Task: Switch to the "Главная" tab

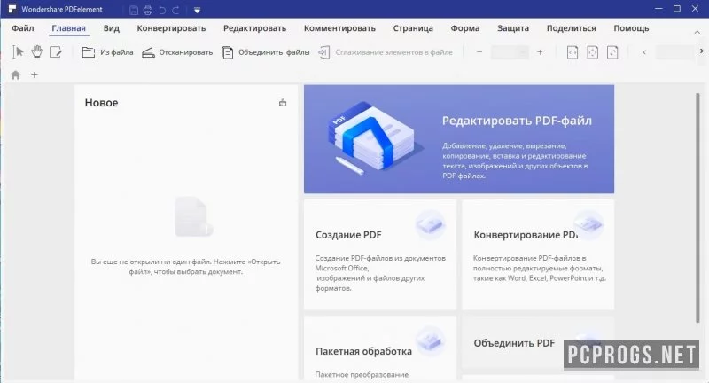Action: tap(69, 28)
